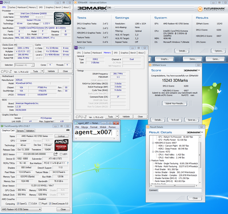The image size is (228, 214).
Task: Click the Result Details window title icon
Action: tap(148, 127)
